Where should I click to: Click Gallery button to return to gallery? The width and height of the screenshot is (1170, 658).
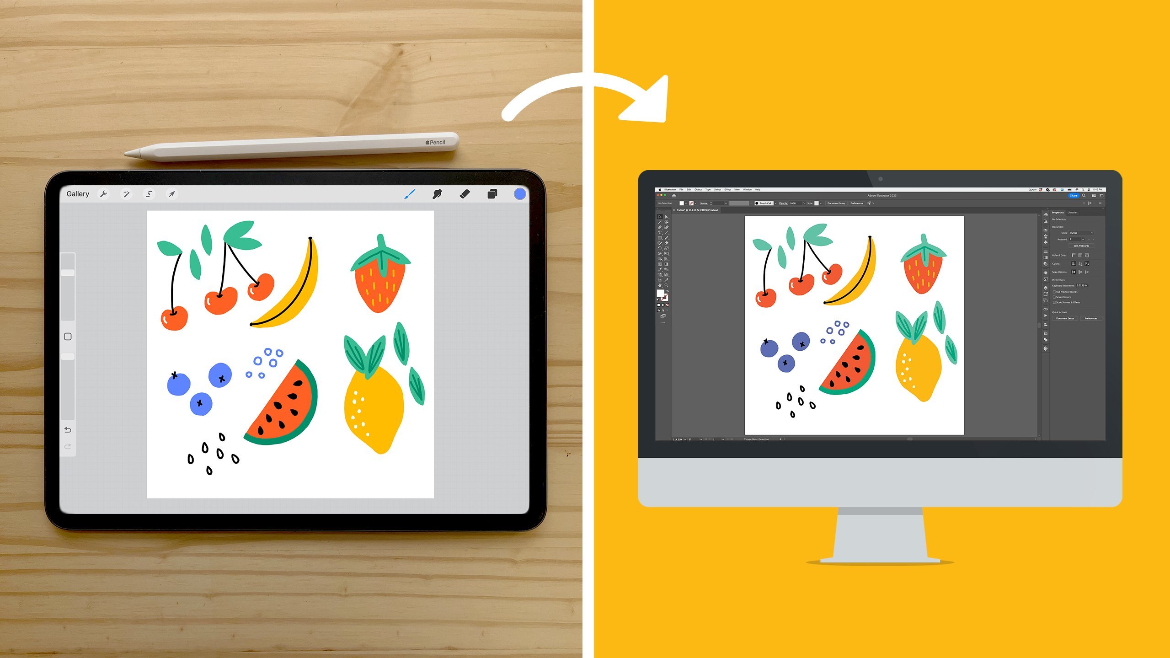pos(72,193)
